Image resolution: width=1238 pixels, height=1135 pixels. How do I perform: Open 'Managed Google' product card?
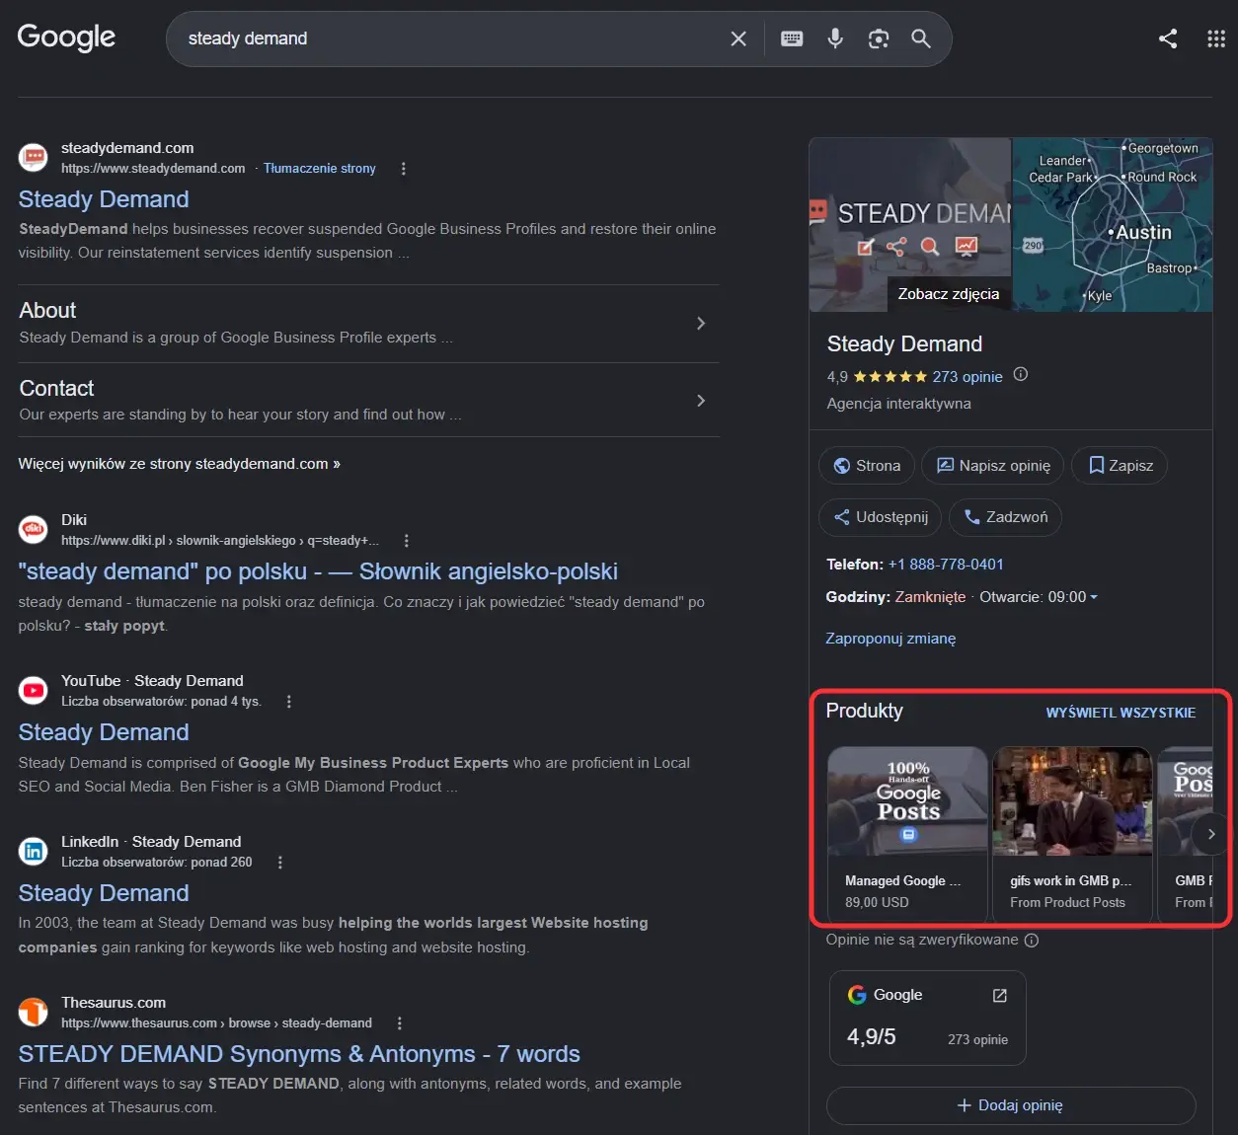[x=907, y=834]
